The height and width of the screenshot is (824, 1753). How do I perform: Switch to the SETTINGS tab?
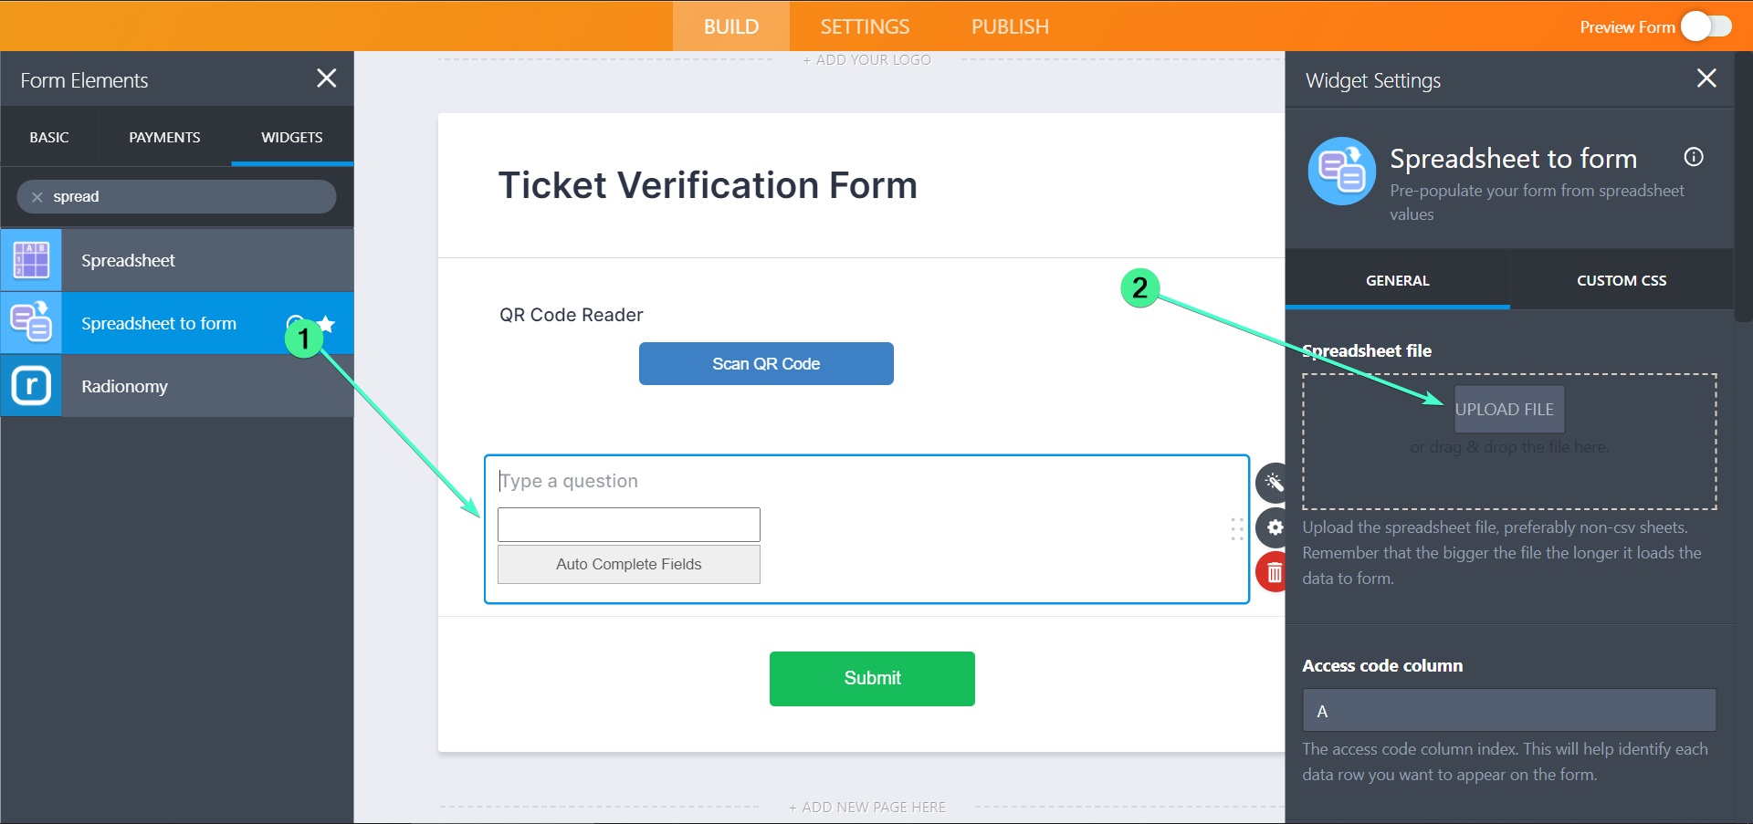coord(865,26)
